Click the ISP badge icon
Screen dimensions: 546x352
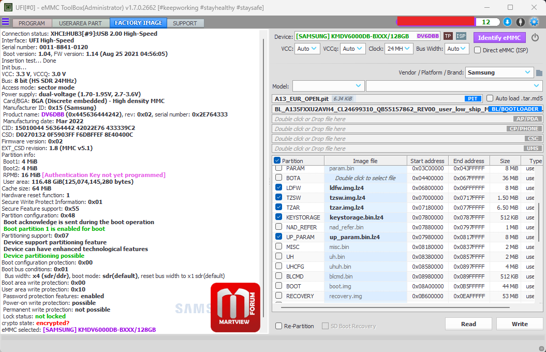[461, 36]
